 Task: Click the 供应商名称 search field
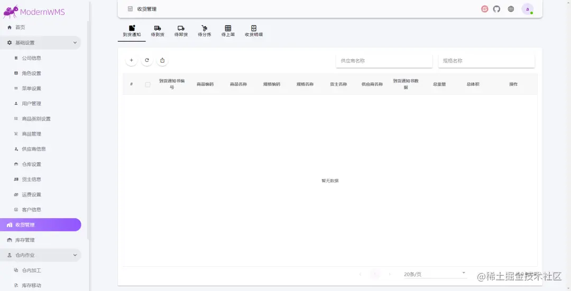pyautogui.click(x=384, y=61)
